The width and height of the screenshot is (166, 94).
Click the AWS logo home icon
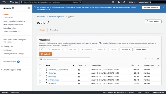(4, 2)
